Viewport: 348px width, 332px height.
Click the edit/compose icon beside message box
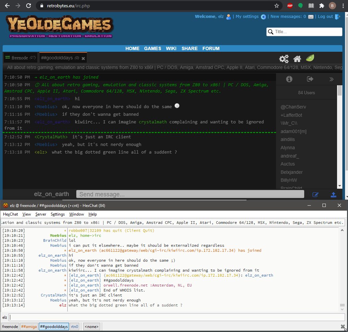tap(315, 195)
